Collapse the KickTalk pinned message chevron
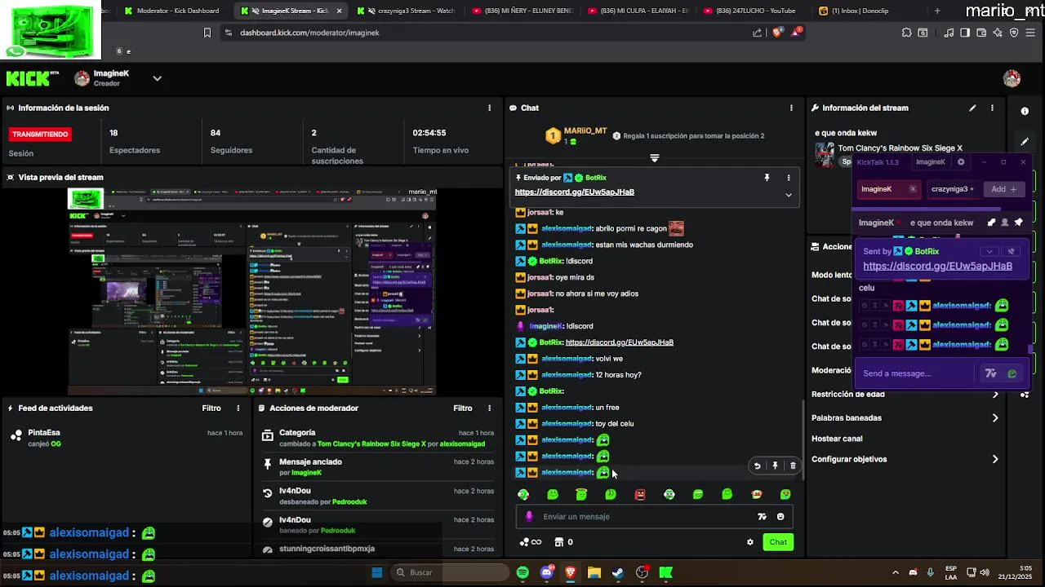Screen dimensions: 1045x587 pos(989,251)
